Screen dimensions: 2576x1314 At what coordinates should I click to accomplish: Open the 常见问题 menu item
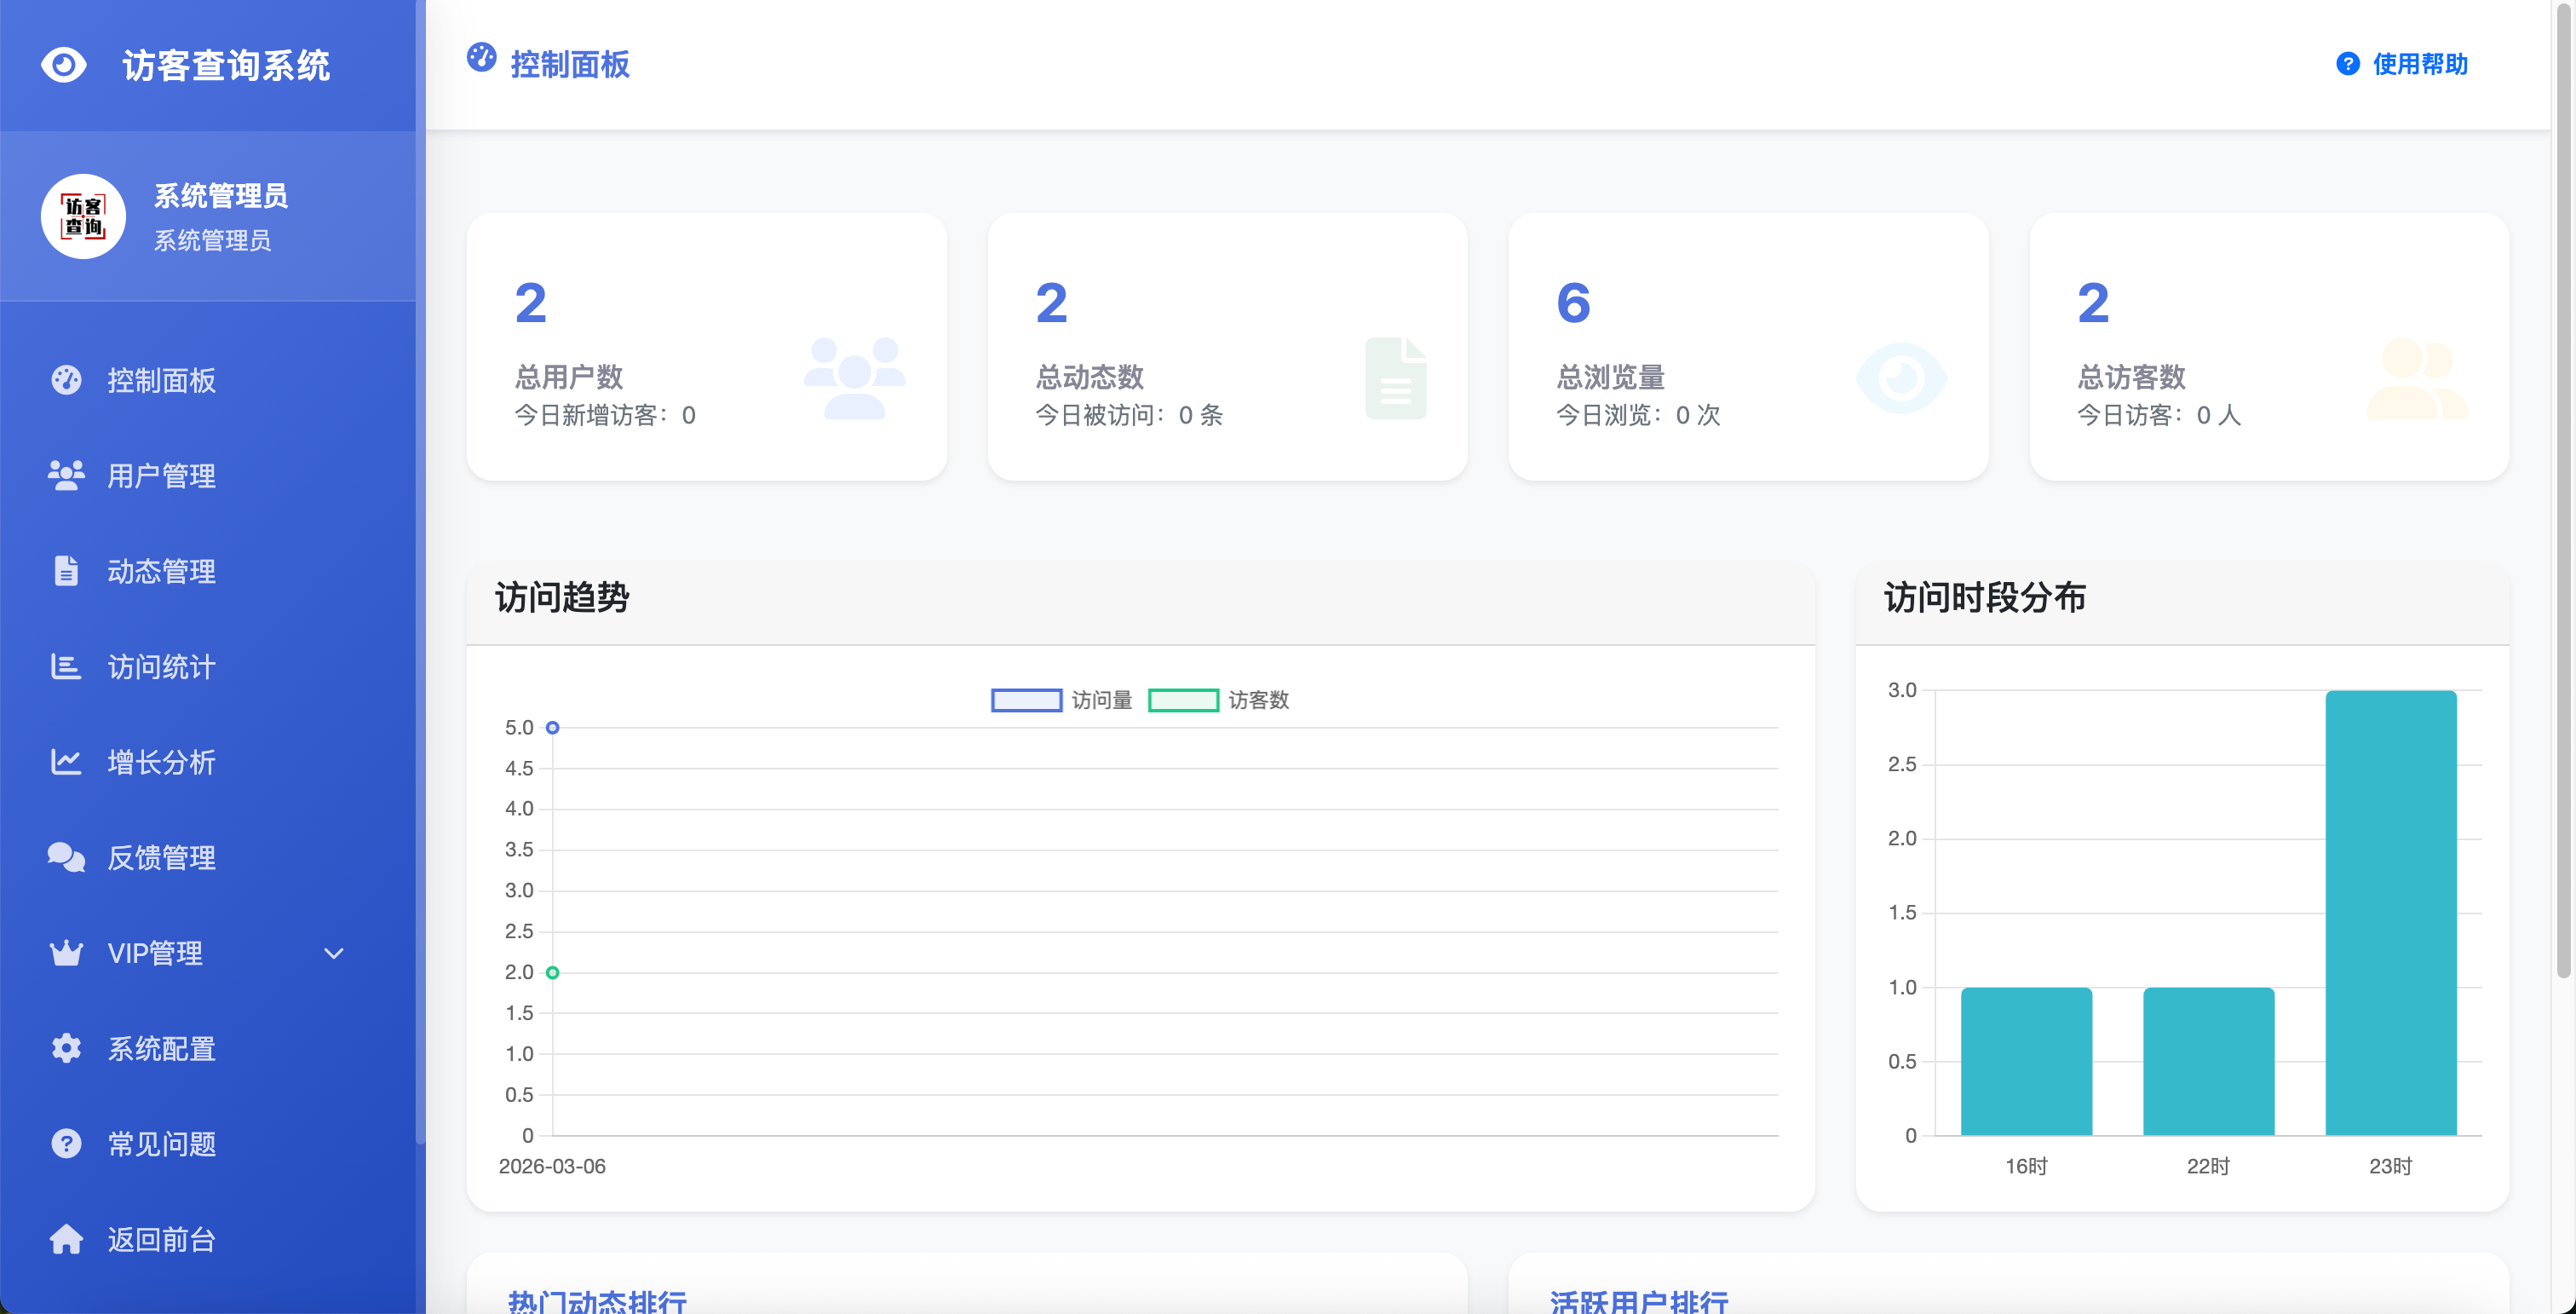(161, 1144)
